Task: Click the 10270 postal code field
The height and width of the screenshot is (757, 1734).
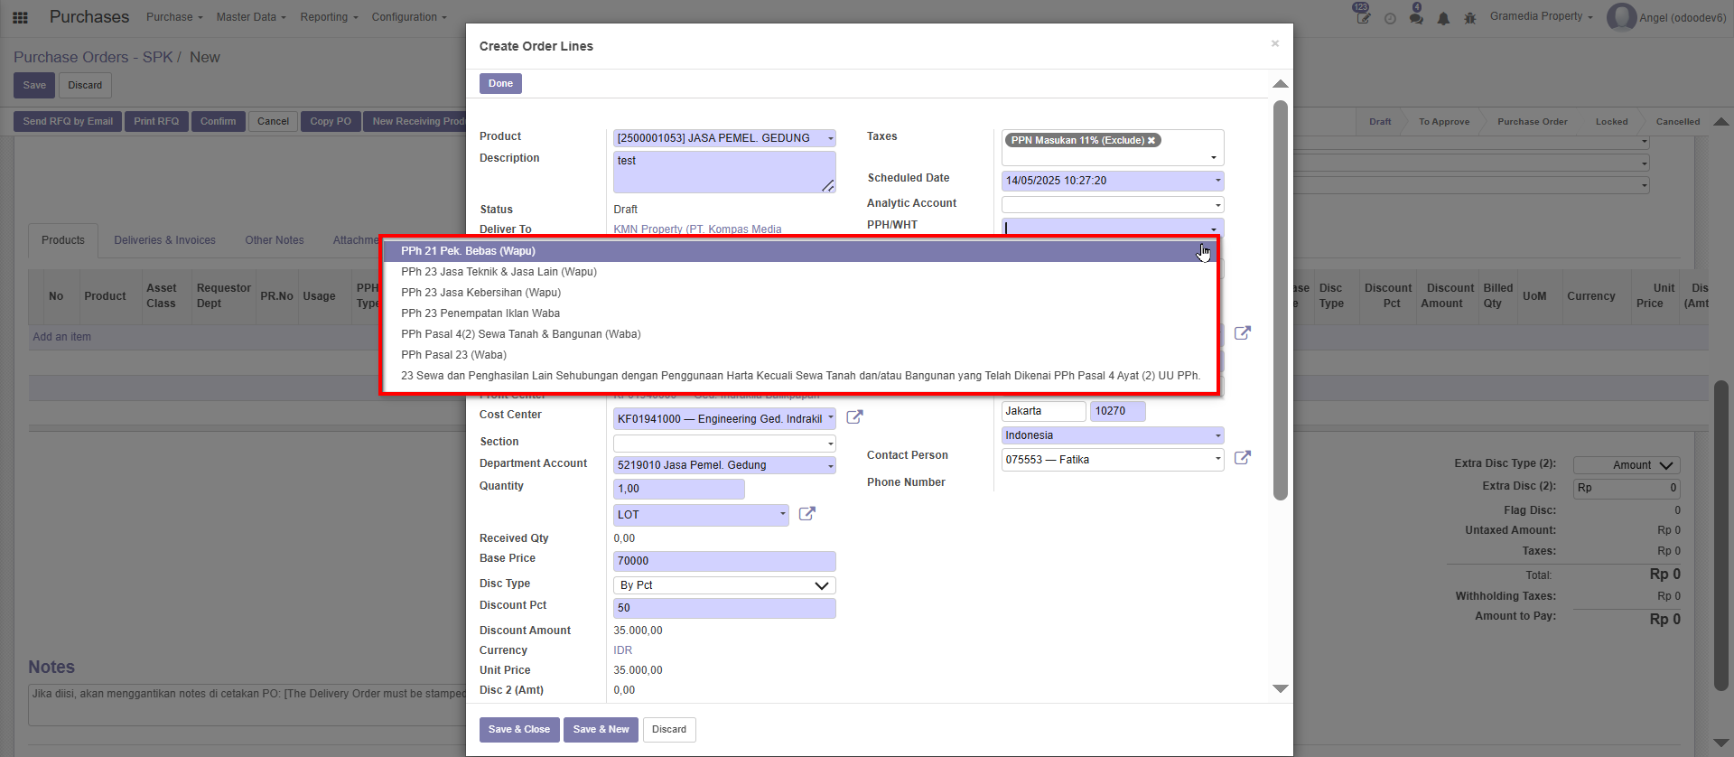Action: [1118, 411]
